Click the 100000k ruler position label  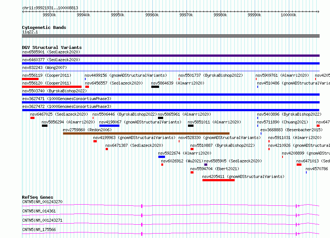point(288,15)
